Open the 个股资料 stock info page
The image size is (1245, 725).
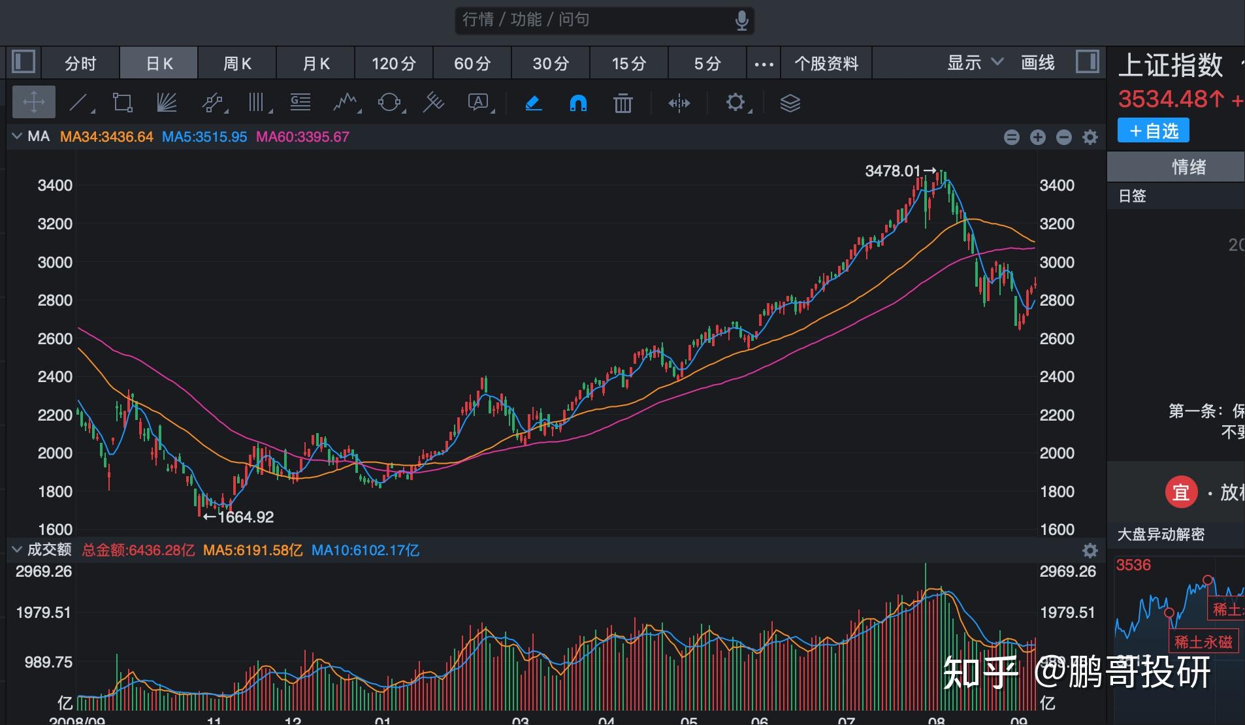[826, 63]
